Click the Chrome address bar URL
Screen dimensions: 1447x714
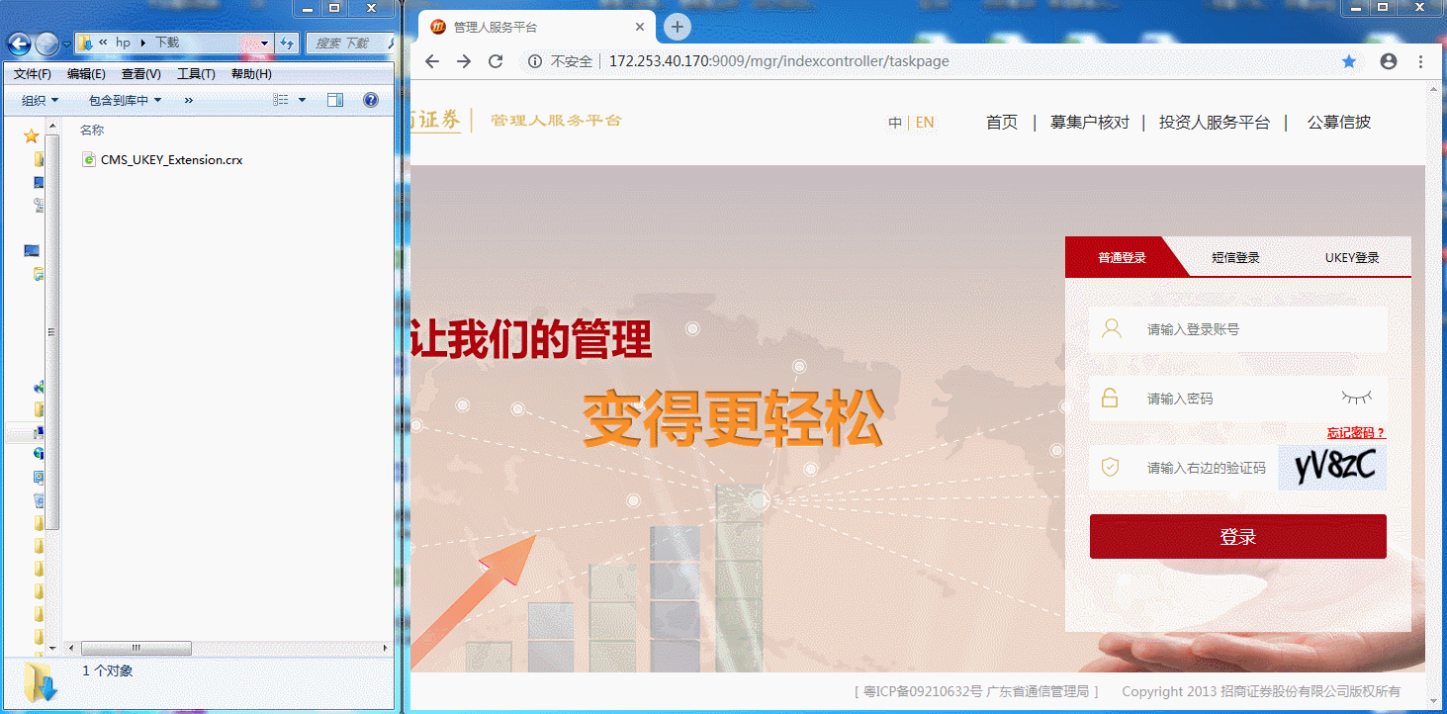[x=779, y=61]
